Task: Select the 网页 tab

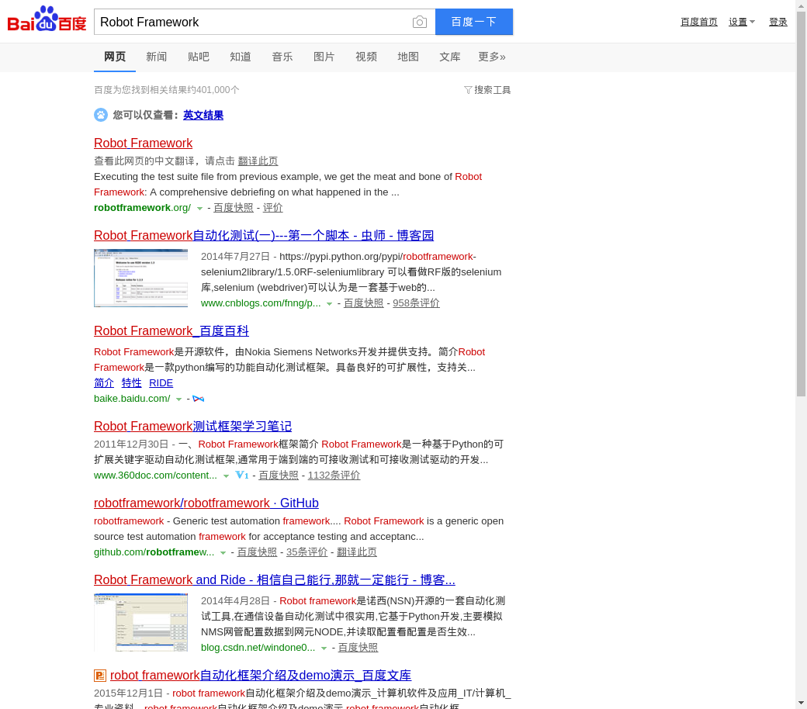Action: [115, 57]
